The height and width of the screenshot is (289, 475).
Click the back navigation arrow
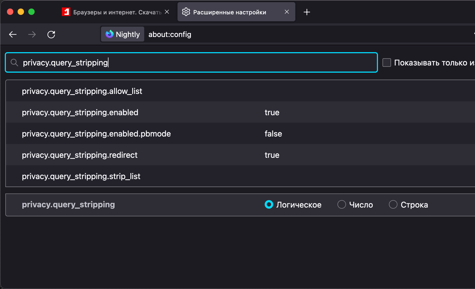pos(13,34)
